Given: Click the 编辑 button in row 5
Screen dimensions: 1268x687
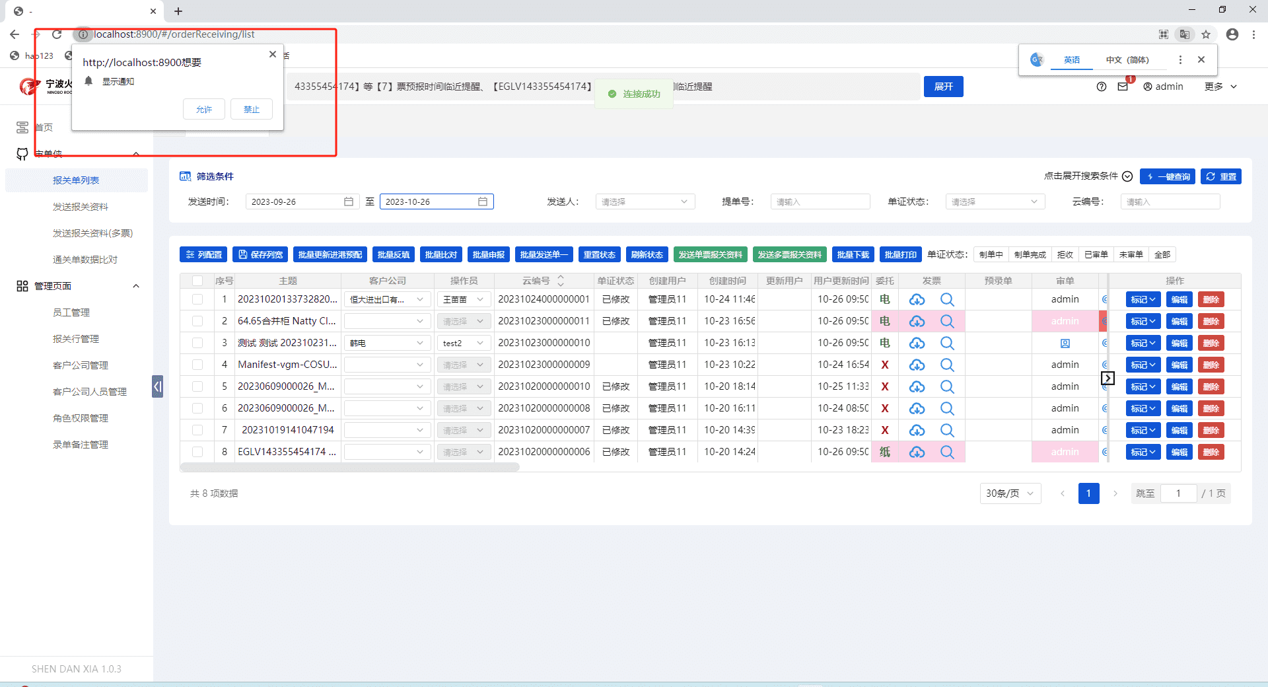Looking at the screenshot, I should coord(1180,386).
